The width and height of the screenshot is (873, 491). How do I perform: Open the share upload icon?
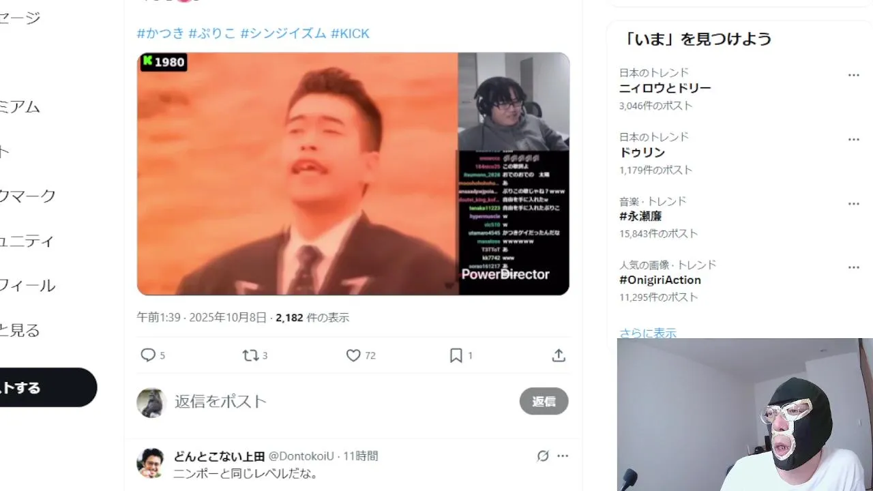[559, 355]
